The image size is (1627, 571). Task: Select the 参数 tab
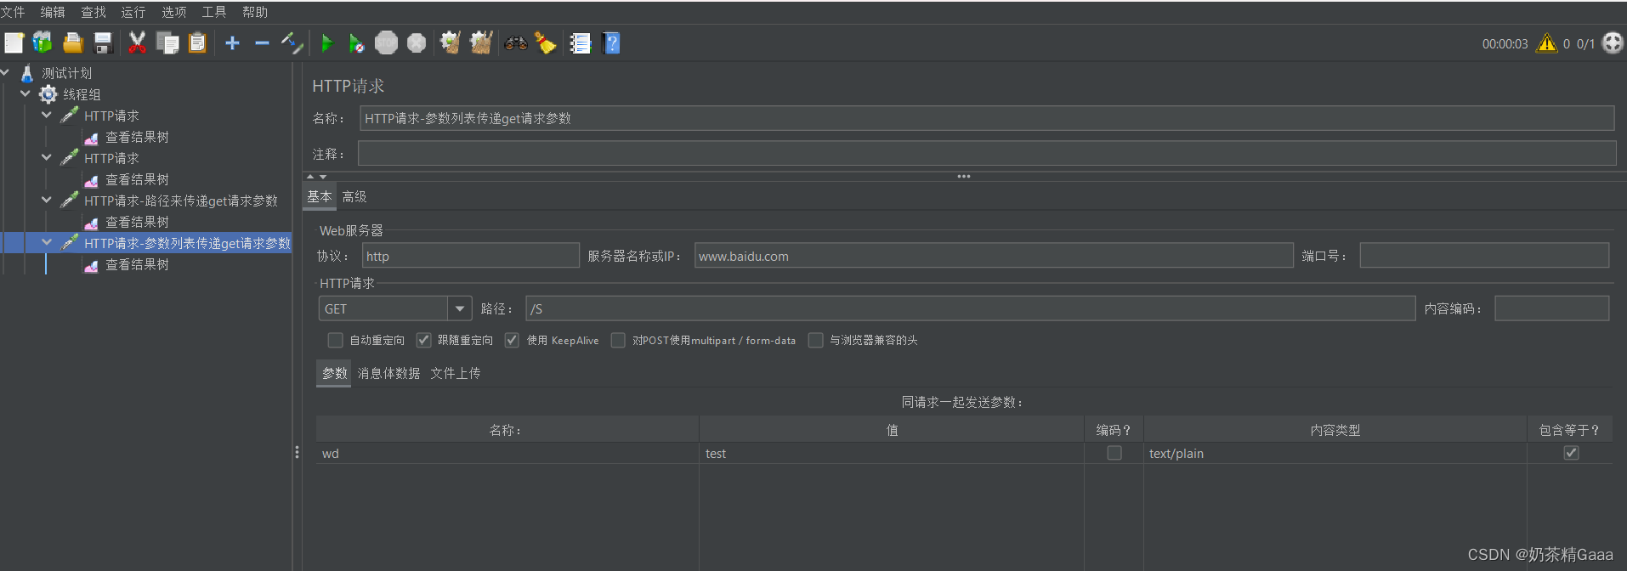(334, 373)
